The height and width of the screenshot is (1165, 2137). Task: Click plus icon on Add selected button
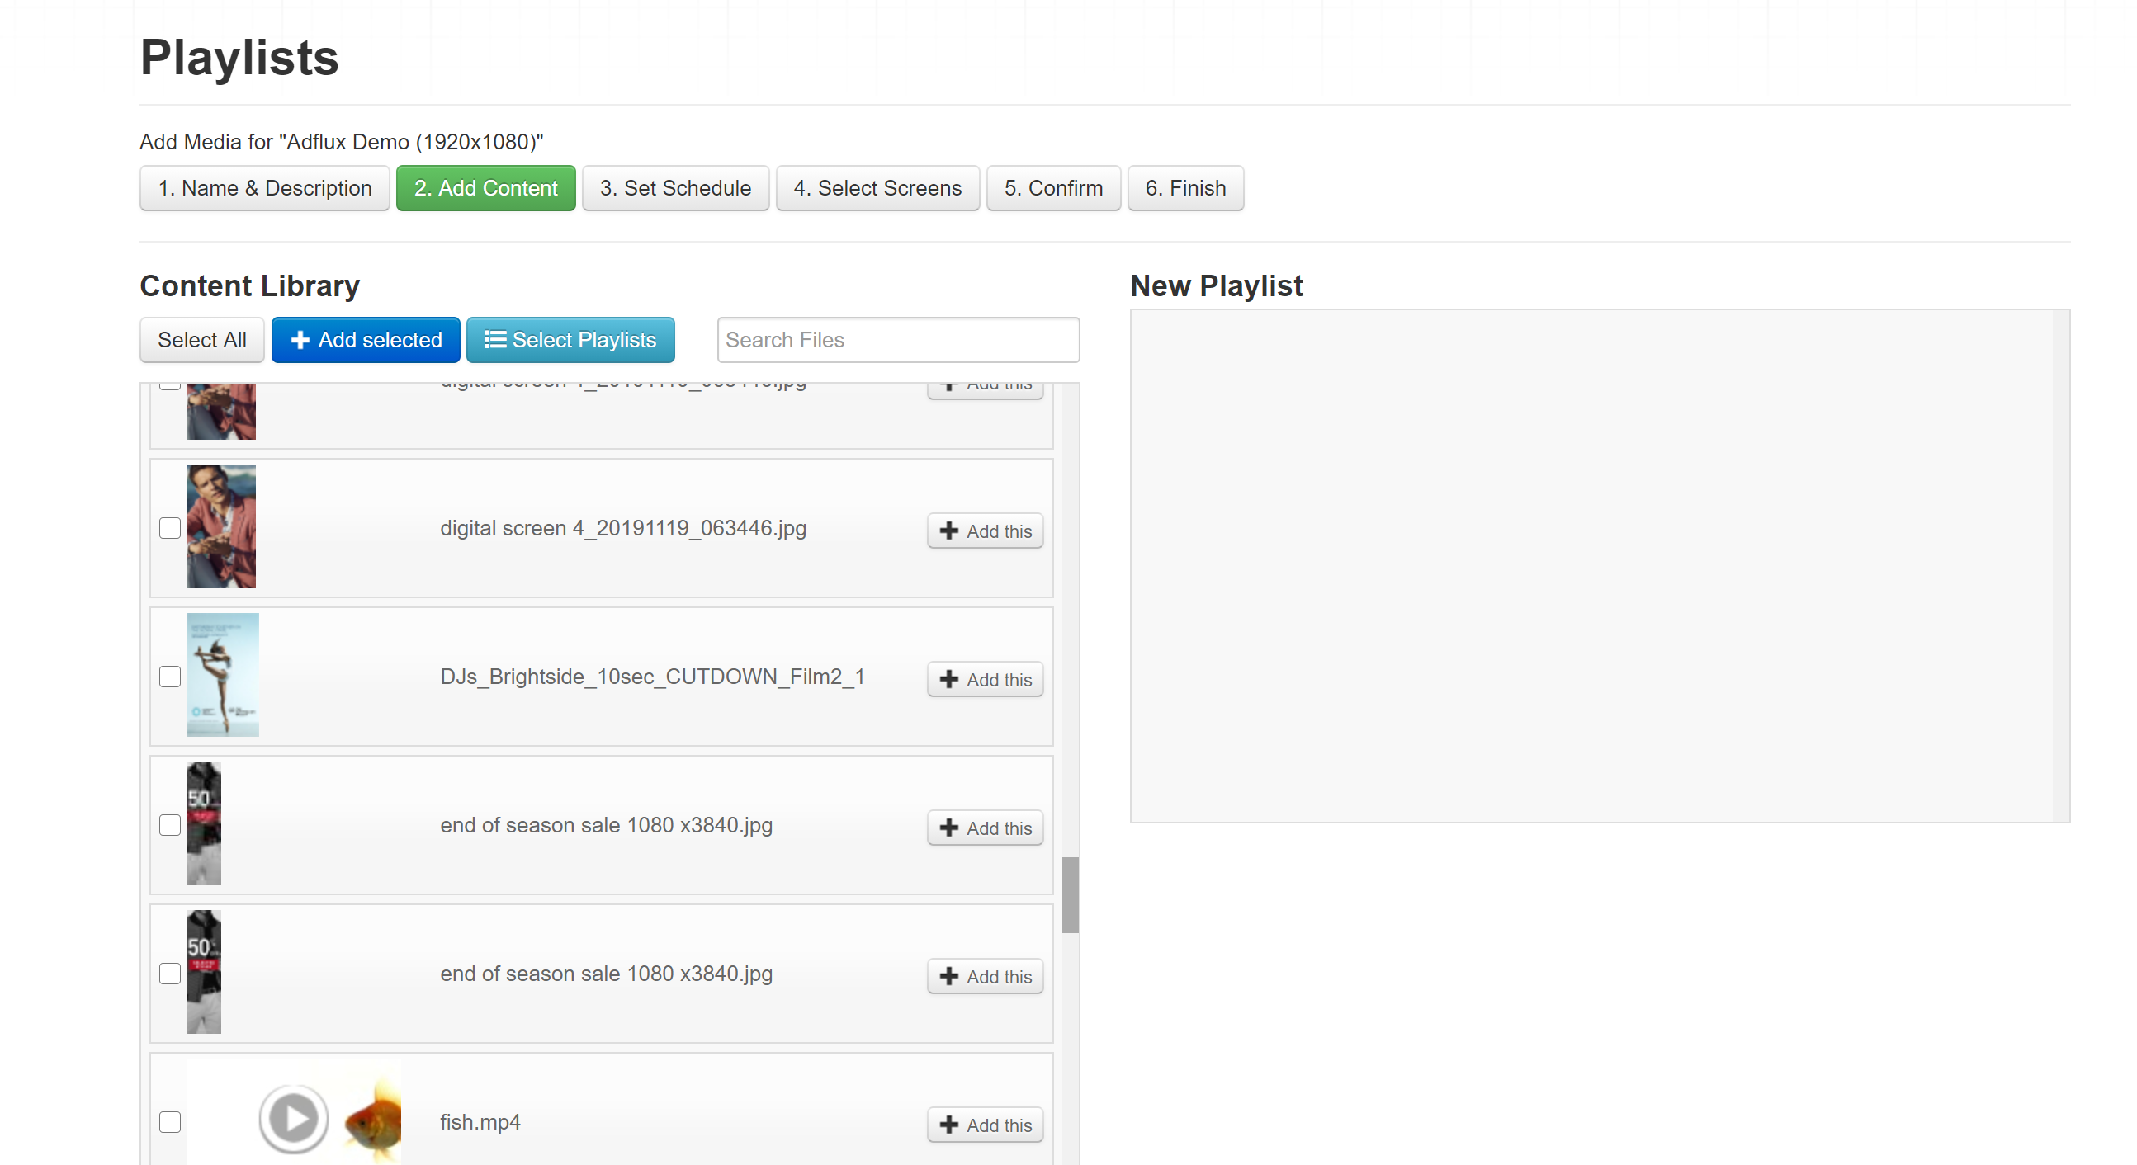click(300, 340)
